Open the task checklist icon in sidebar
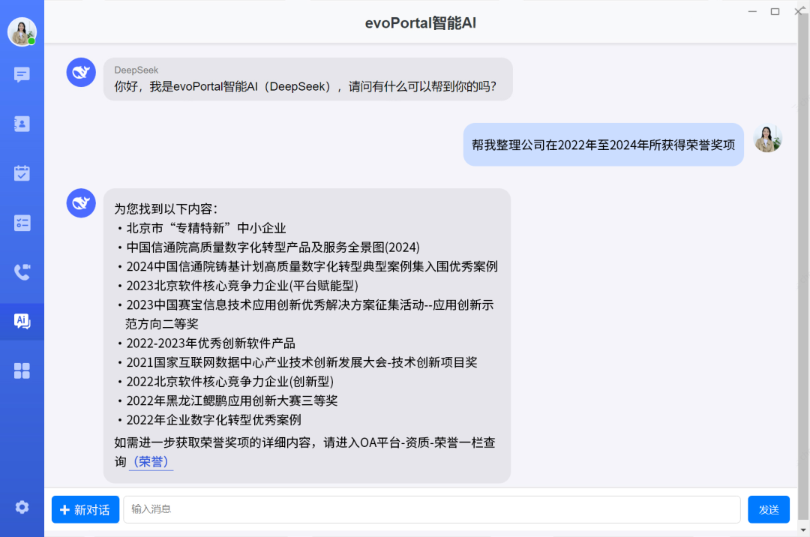Image resolution: width=810 pixels, height=537 pixels. 22,223
